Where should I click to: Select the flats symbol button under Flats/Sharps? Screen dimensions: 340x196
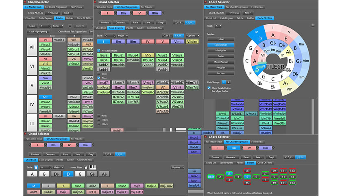(224, 82)
